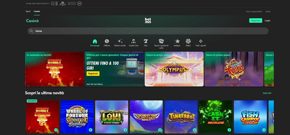Open info icon on Tinkerbot tile
This screenshot has width=290, height=135.
tap(194, 130)
